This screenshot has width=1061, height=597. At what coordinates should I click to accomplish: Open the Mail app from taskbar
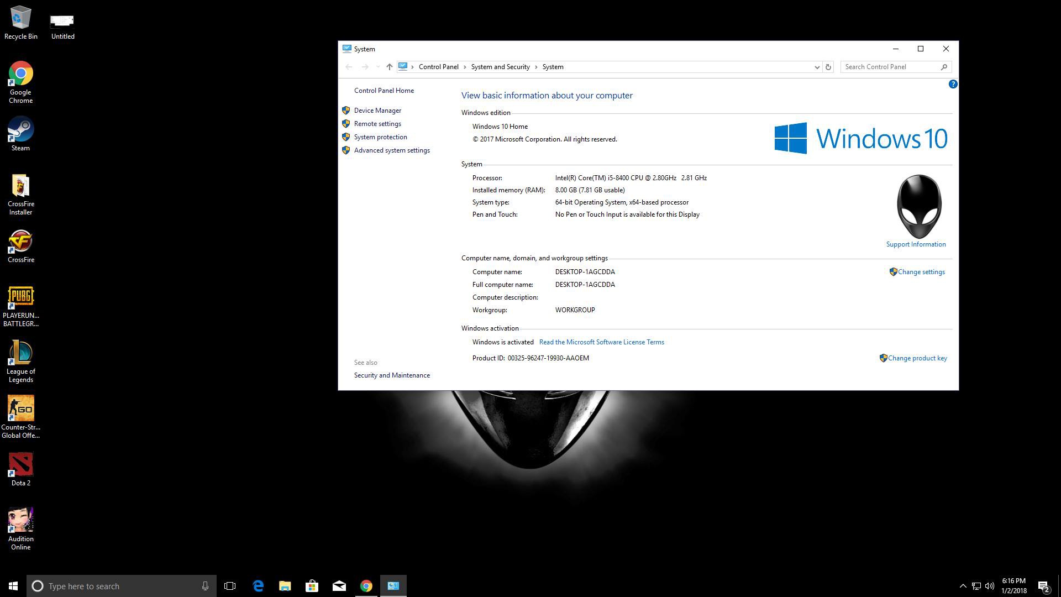339,586
